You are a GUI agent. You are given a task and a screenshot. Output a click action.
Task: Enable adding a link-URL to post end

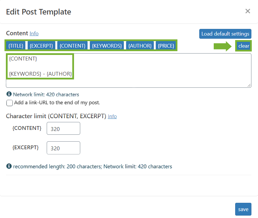[x=9, y=103]
